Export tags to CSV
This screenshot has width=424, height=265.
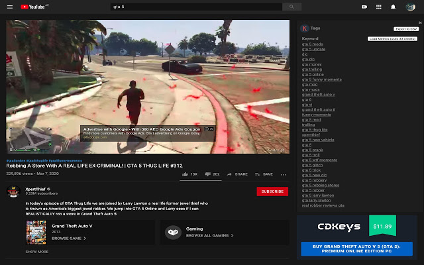406,29
